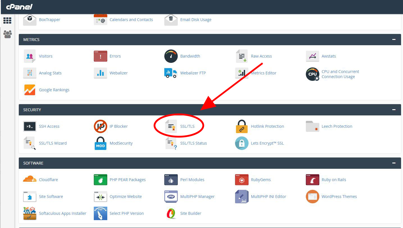Open the Ruby on Rails icon

[313, 180]
